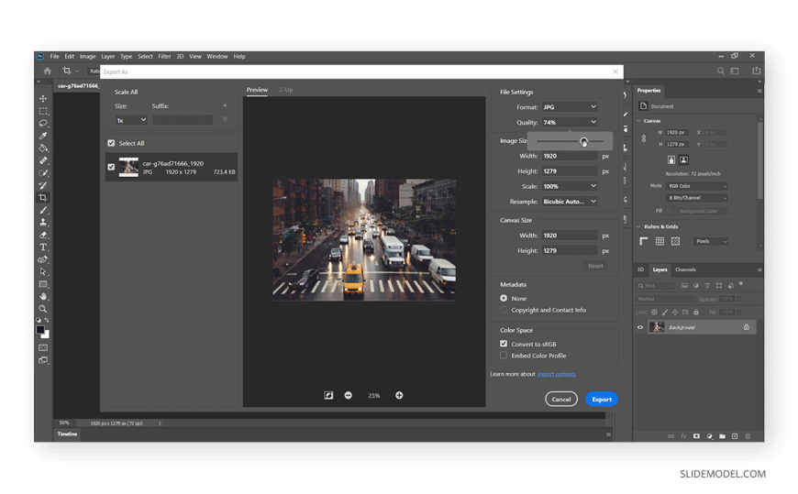Collapse the Rulers & Grids section
798x494 pixels.
tap(638, 226)
